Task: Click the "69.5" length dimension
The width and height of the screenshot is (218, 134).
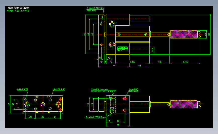Action: pyautogui.click(x=132, y=62)
